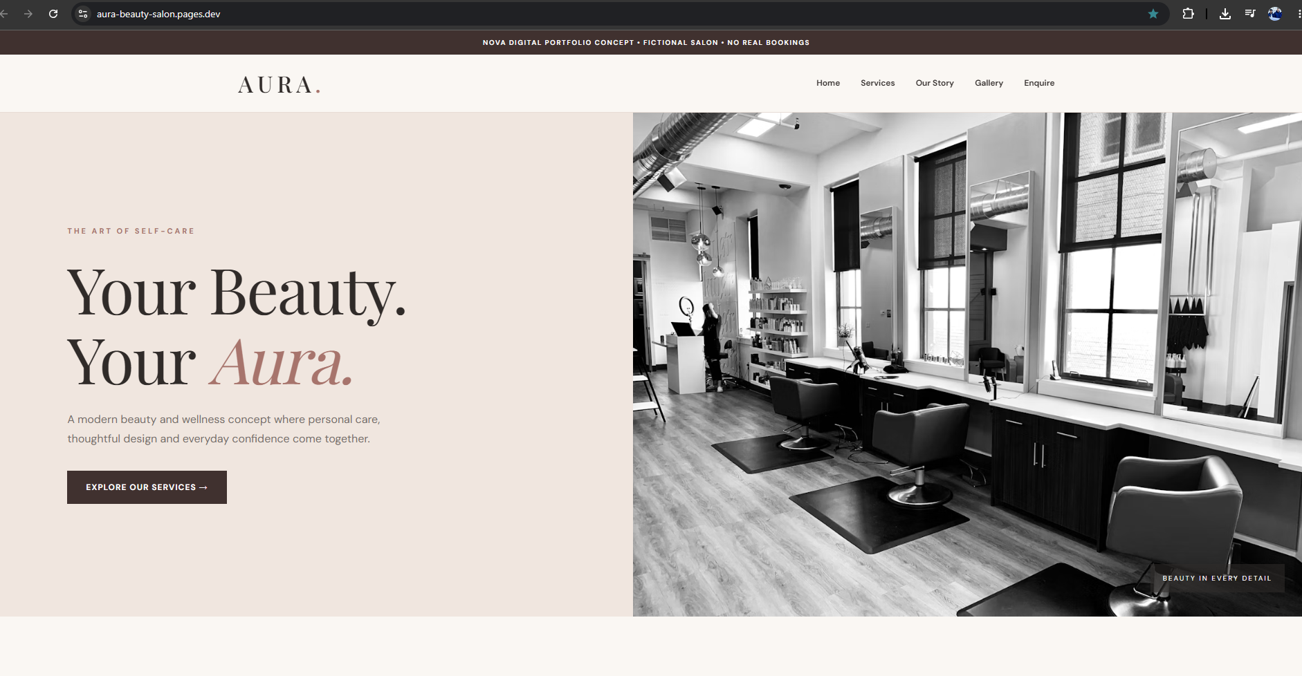Click the AURA logo

tap(279, 84)
